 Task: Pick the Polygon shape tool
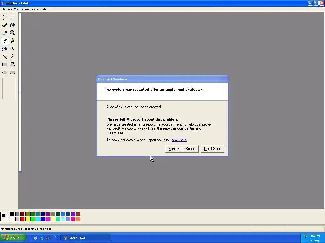[13, 65]
